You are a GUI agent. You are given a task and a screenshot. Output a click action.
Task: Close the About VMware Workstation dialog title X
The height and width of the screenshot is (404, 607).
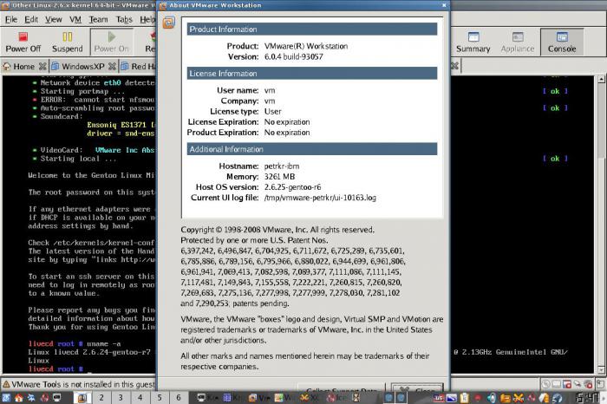click(x=444, y=5)
